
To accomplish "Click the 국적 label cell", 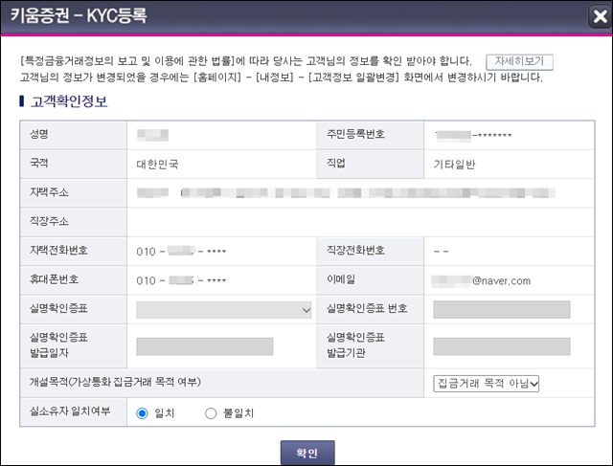I will click(x=74, y=164).
